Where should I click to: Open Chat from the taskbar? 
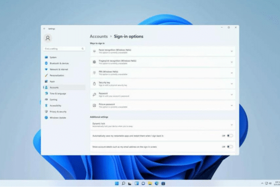[143, 183]
